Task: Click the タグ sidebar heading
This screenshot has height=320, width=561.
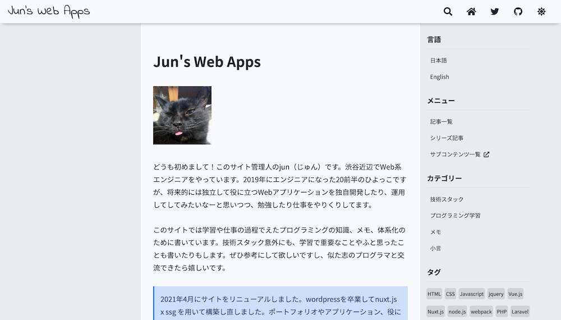Action: coord(434,272)
